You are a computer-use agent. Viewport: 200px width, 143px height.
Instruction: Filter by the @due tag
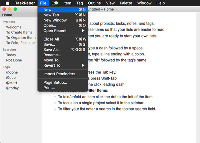click(11, 78)
